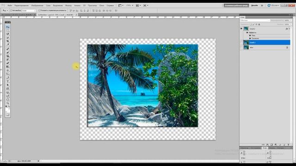Viewport: 296px width, 166px height.
Task: Click the add layer mask icon
Action: click(271, 144)
